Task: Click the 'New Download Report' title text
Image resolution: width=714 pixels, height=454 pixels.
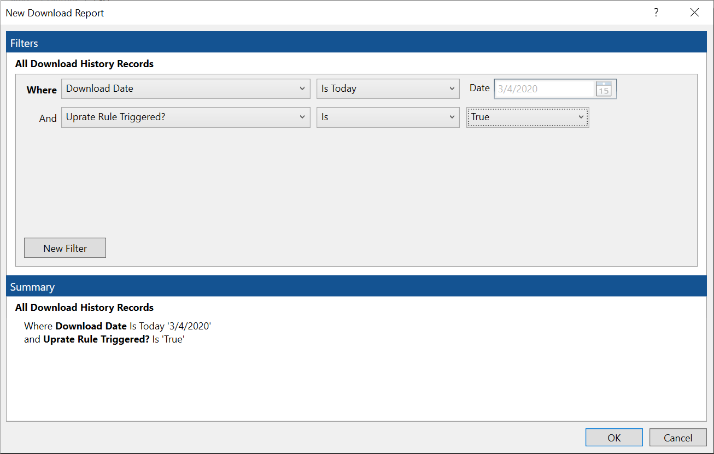Action: [54, 13]
